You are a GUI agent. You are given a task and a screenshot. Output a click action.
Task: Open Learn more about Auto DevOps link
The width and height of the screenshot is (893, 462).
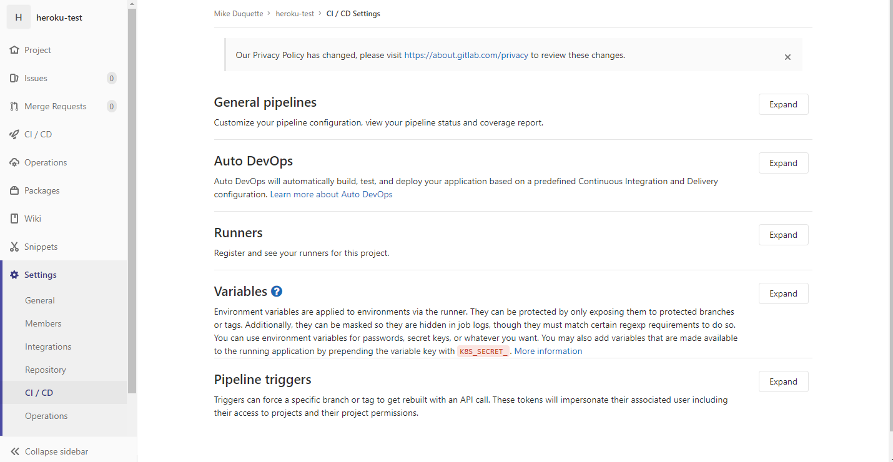332,194
